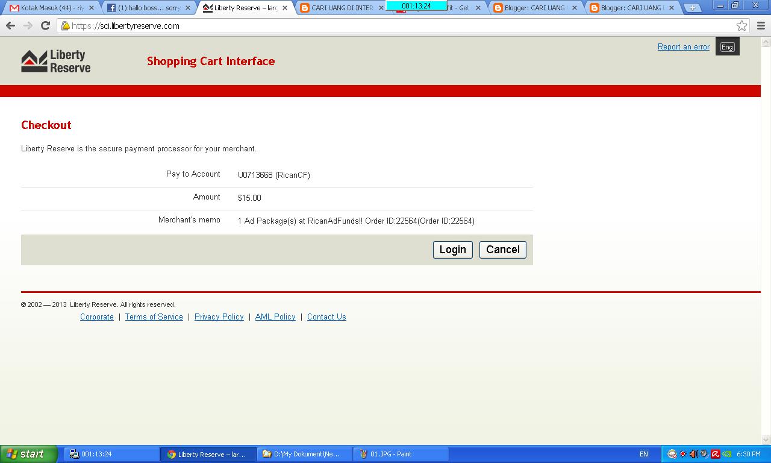Screen dimensions: 771x463
Task: Click the Amount label
Action: [207, 197]
